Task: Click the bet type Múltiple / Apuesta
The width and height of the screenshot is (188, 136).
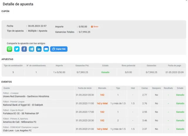Action: pos(38,31)
